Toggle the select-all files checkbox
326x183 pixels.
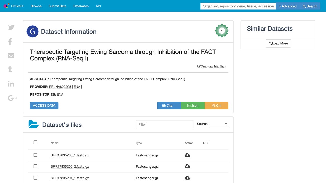tap(35, 142)
